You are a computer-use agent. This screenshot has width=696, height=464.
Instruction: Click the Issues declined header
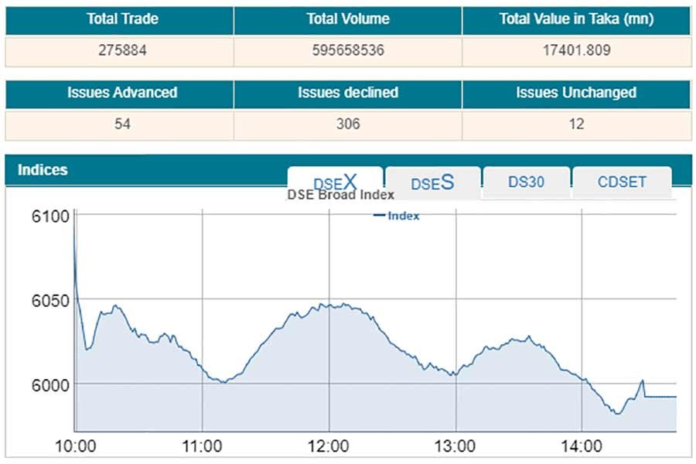[x=347, y=93]
